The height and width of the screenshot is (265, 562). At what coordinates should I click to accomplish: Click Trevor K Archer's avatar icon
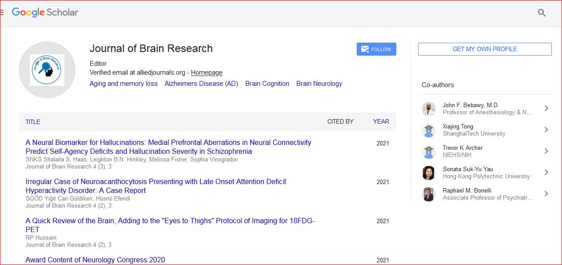[429, 151]
